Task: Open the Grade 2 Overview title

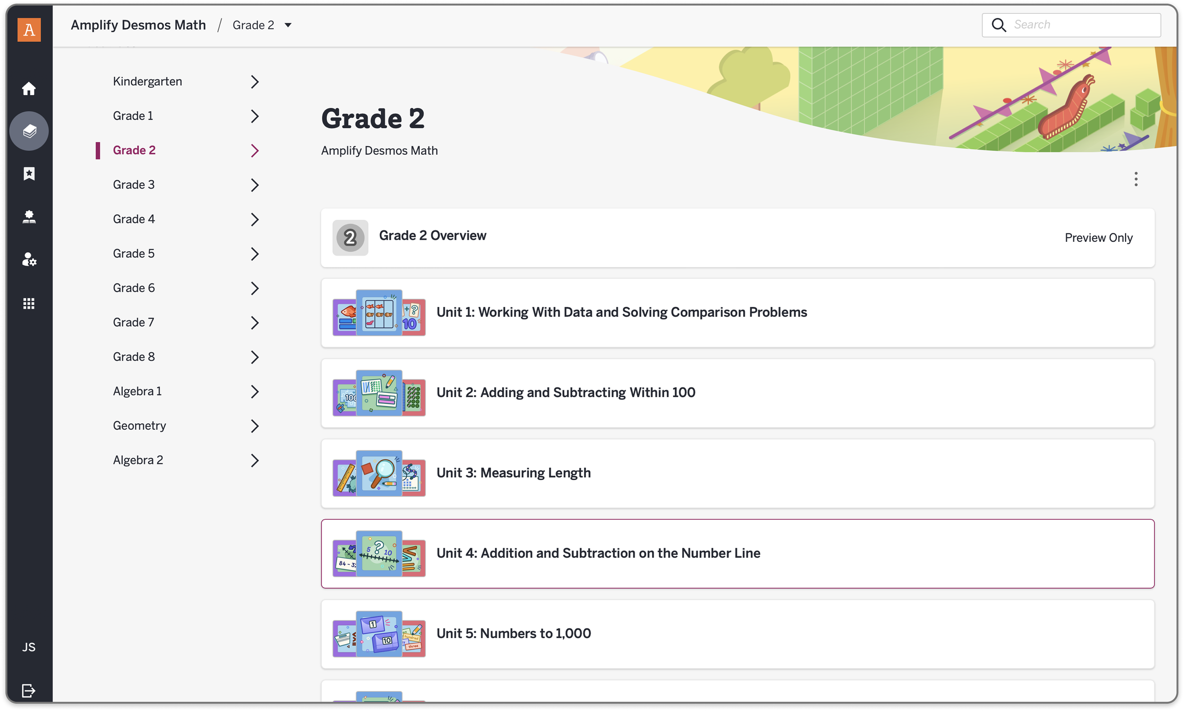Action: 432,236
